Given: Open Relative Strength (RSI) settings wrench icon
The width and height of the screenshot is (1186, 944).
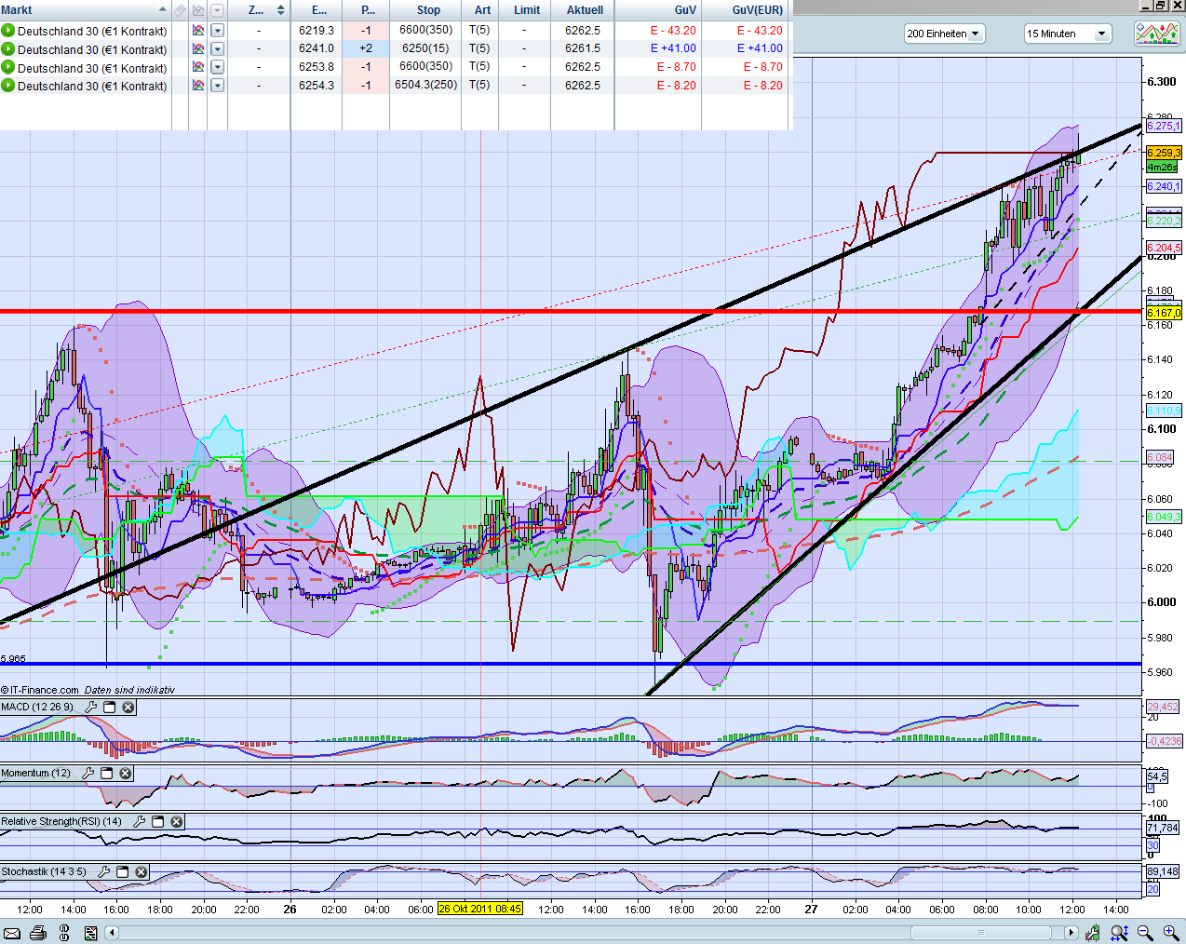Looking at the screenshot, I should pos(141,821).
